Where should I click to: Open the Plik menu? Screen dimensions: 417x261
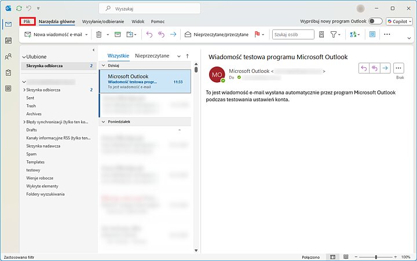pos(27,21)
